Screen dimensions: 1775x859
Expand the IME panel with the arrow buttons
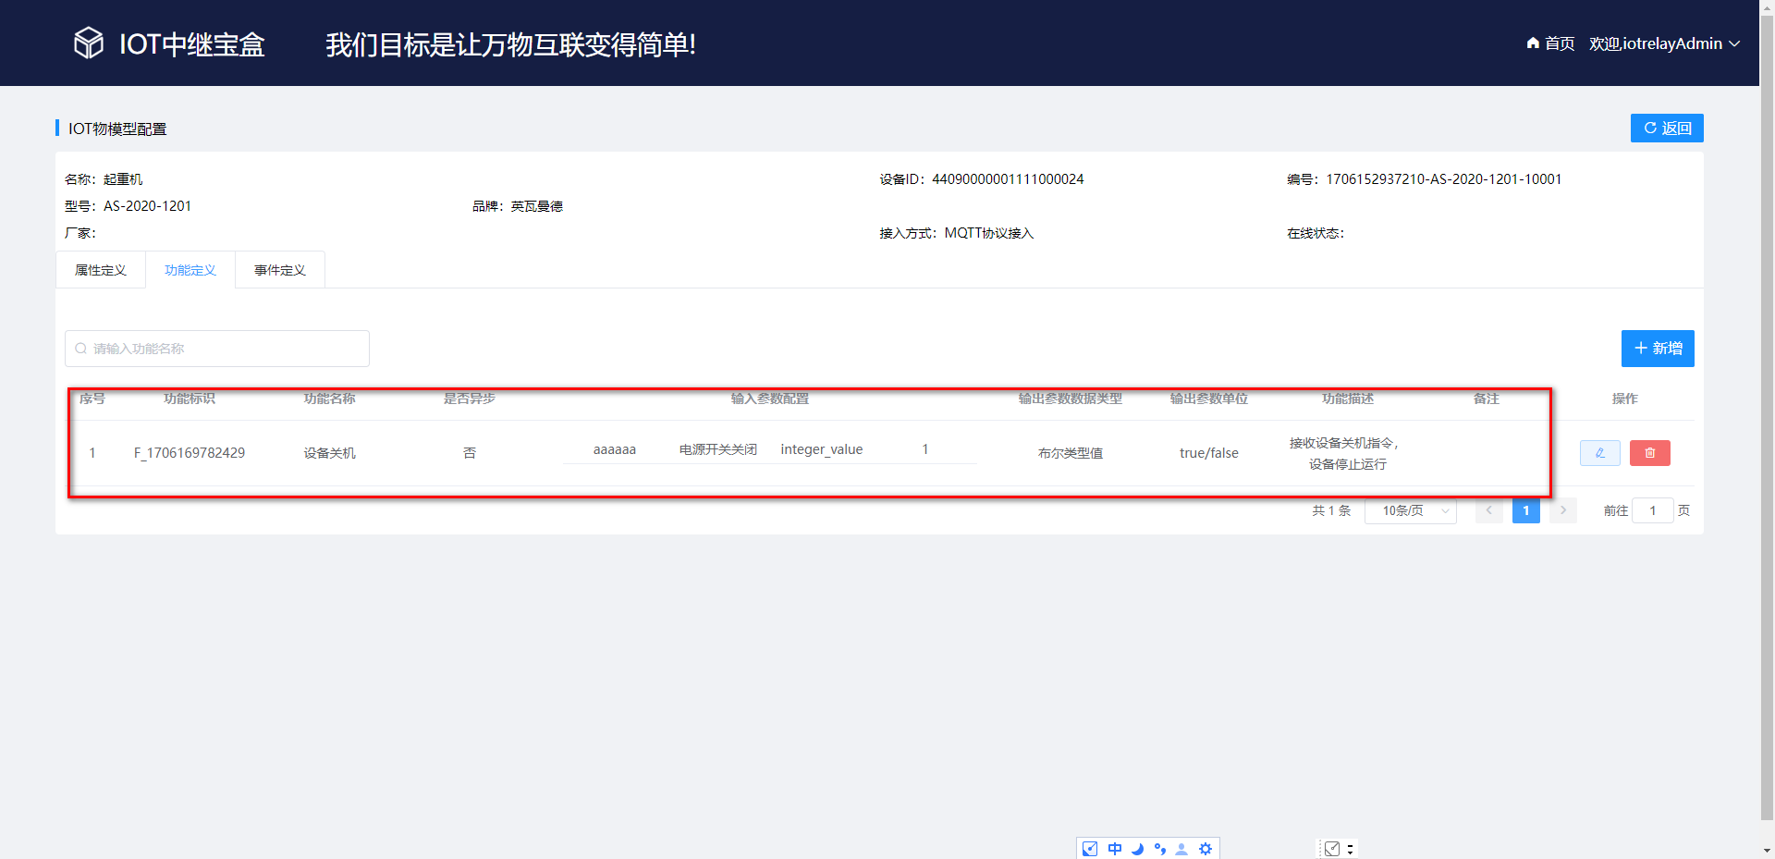click(1351, 848)
